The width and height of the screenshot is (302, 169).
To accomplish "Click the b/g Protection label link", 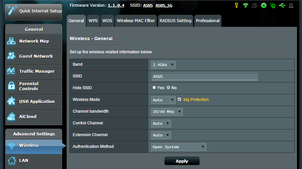I will [x=196, y=100].
